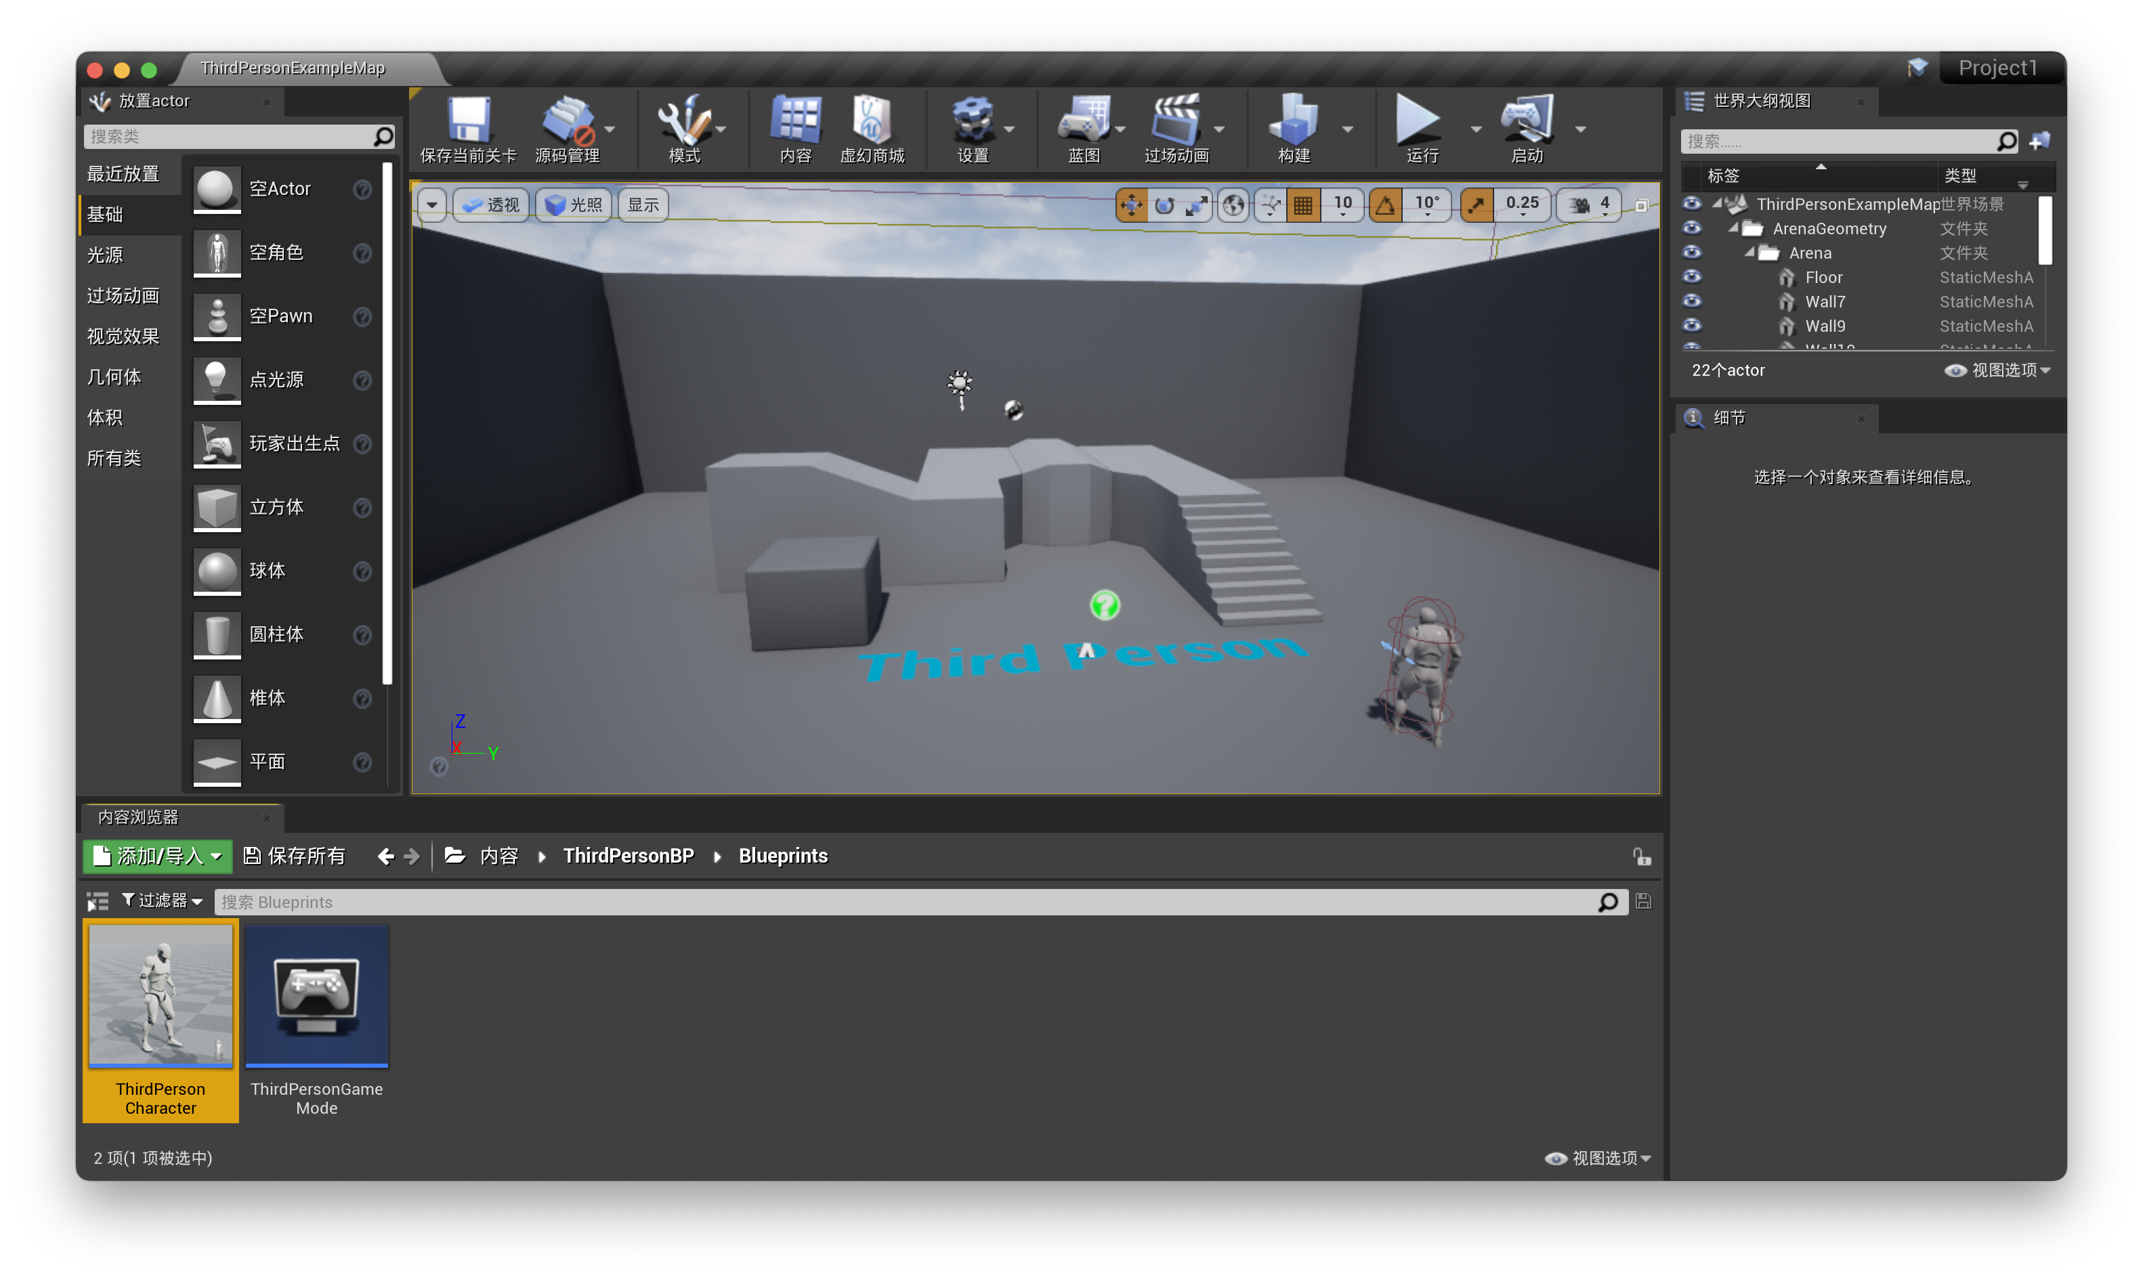This screenshot has height=1281, width=2143.
Task: Toggle world/local coordinate system globe icon
Action: [x=1234, y=205]
